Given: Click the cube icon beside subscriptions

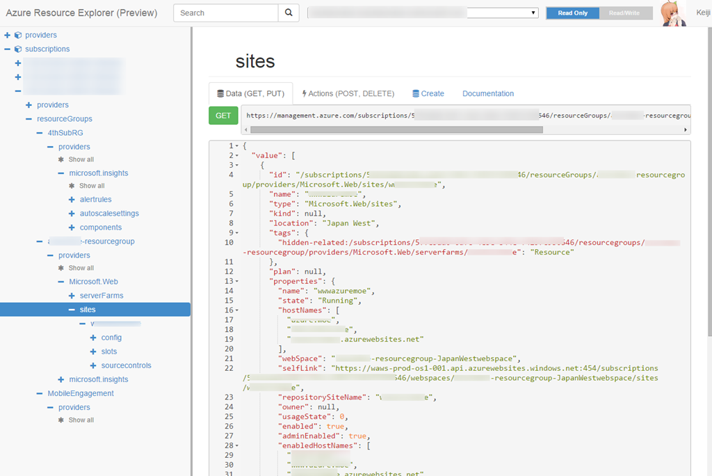Looking at the screenshot, I should [17, 49].
